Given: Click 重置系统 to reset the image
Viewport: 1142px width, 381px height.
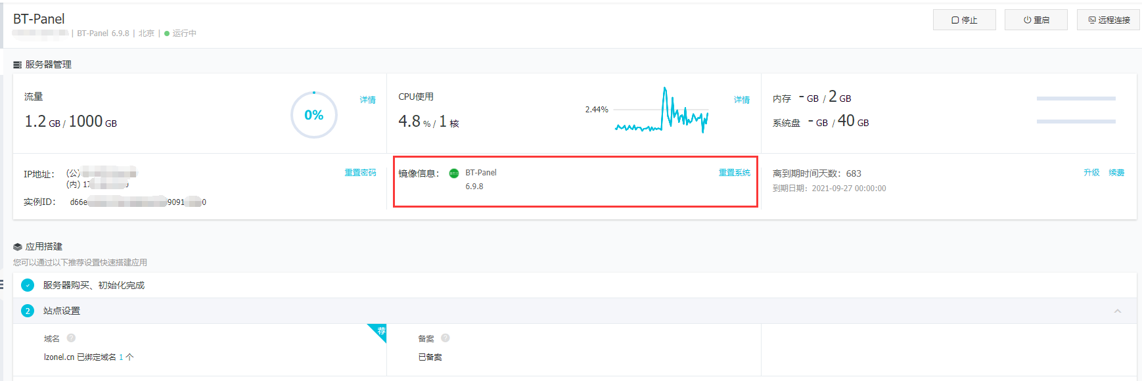Looking at the screenshot, I should tap(735, 173).
